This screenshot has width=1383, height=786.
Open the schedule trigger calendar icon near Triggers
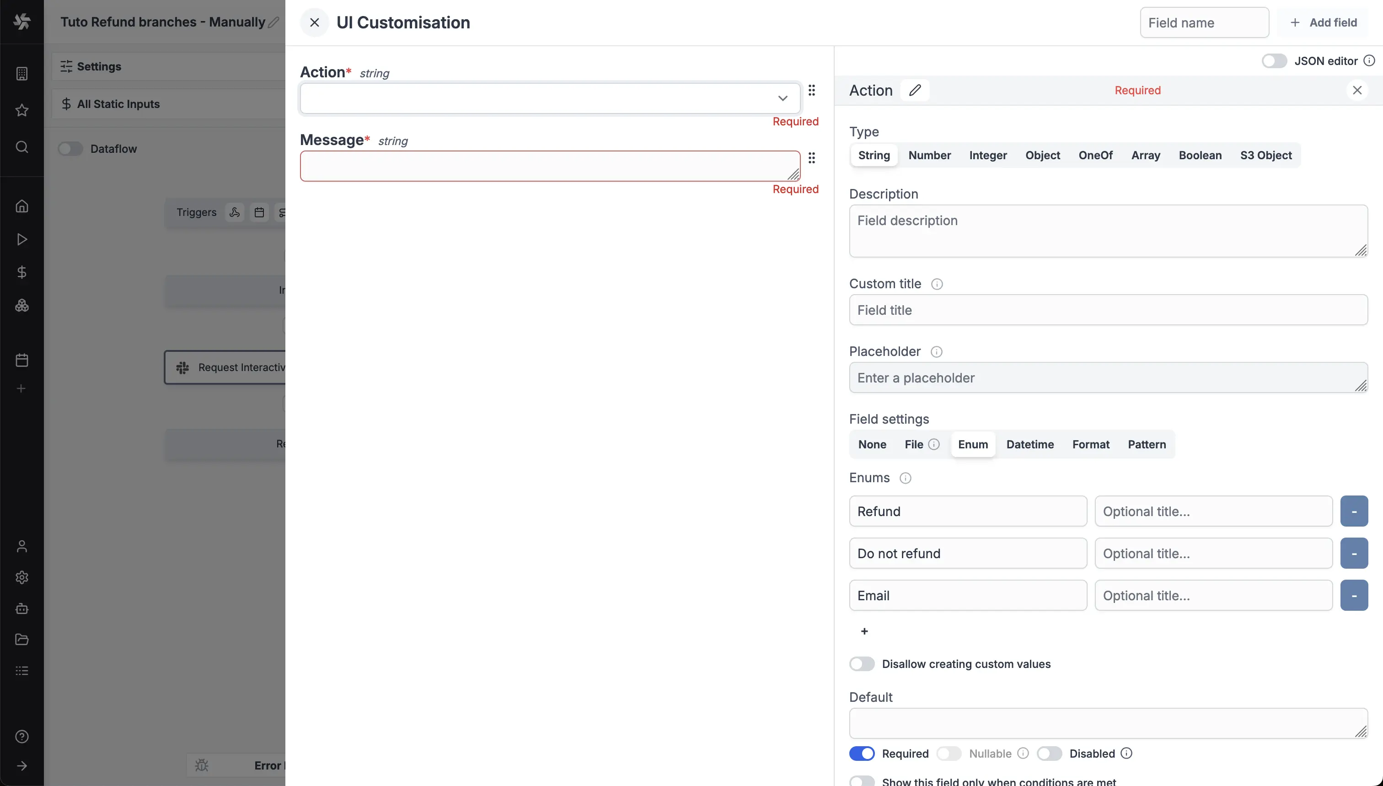(259, 212)
